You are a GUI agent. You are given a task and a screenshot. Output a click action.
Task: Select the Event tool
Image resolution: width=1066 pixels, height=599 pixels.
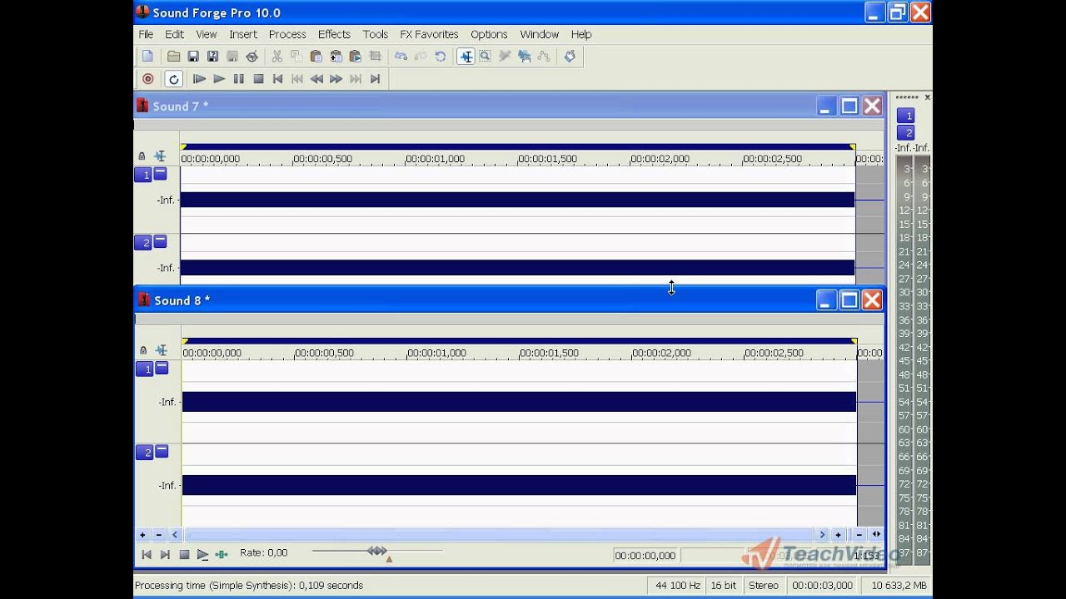[x=524, y=57]
